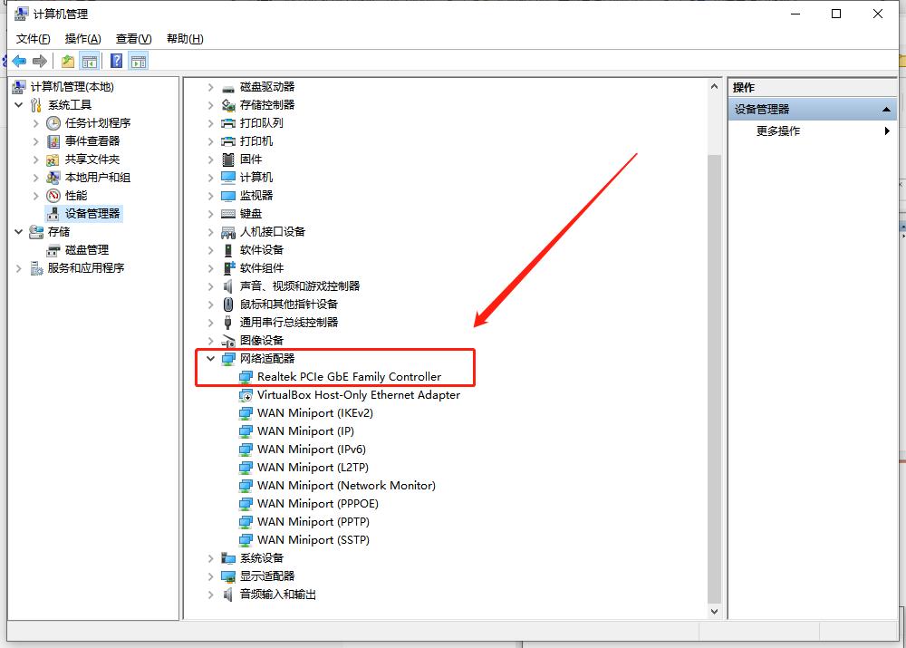Click the 计算机管理(本地) root node
The width and height of the screenshot is (906, 648).
(72, 87)
